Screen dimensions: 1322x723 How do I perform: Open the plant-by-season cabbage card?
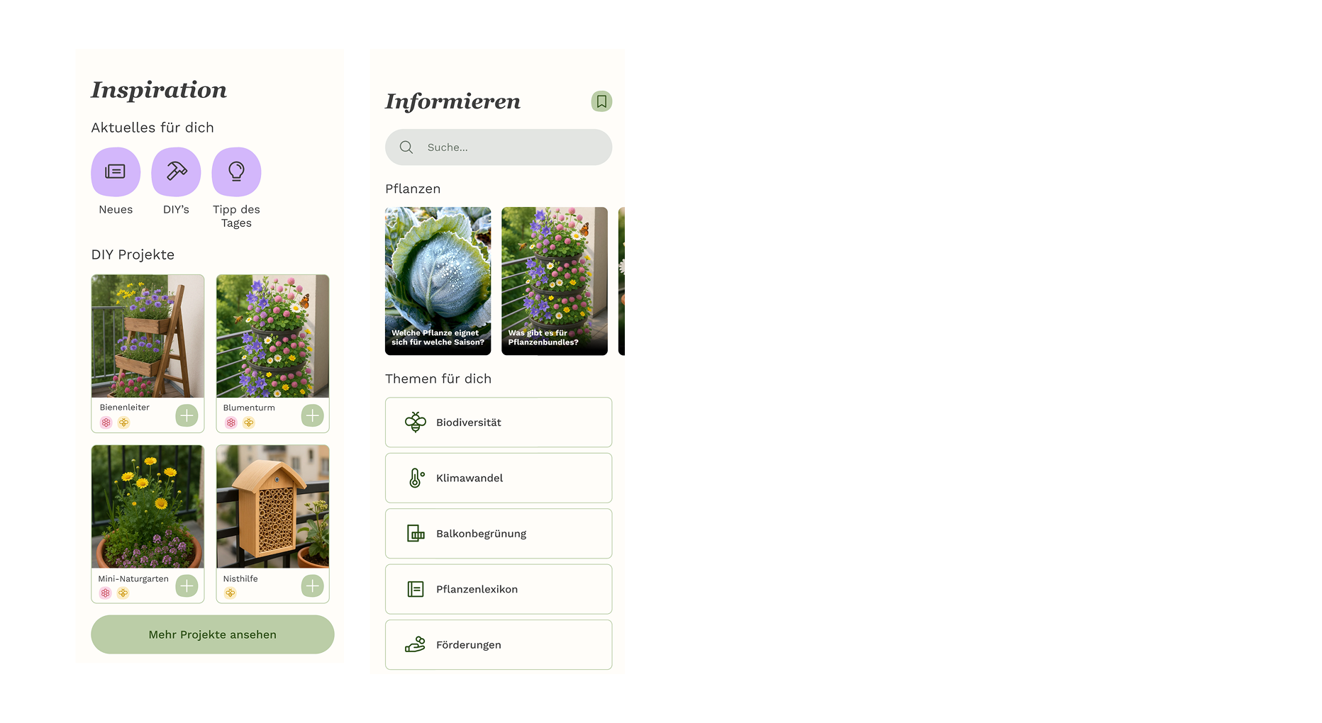click(438, 281)
